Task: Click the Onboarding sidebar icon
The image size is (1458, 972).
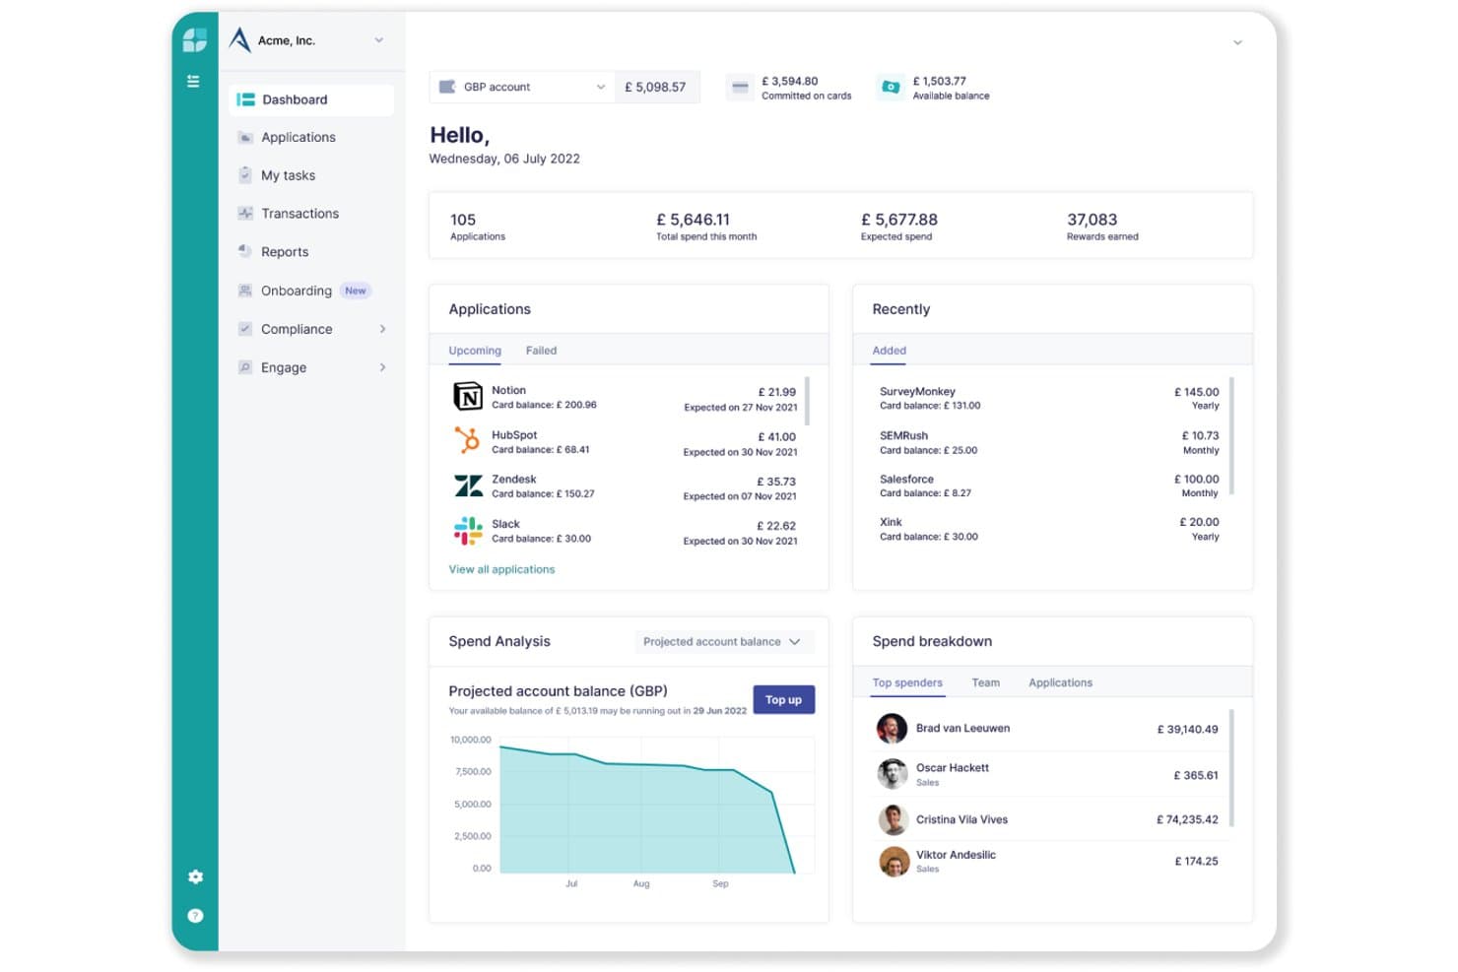Action: tap(245, 291)
